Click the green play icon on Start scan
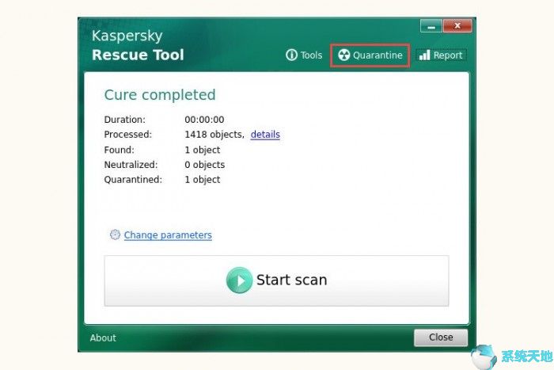This screenshot has width=554, height=370. pyautogui.click(x=239, y=280)
